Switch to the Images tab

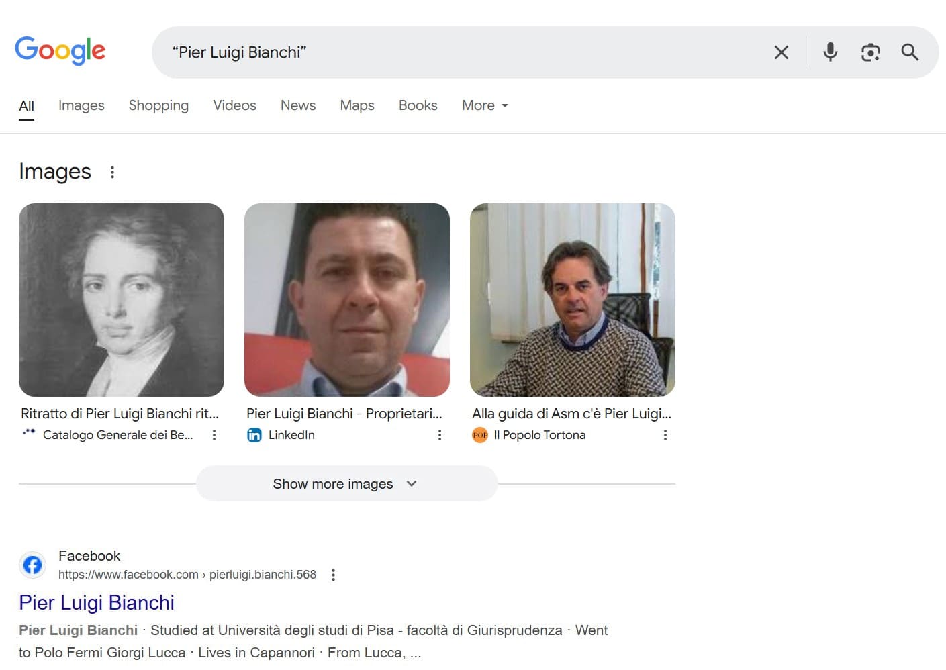[x=81, y=105]
